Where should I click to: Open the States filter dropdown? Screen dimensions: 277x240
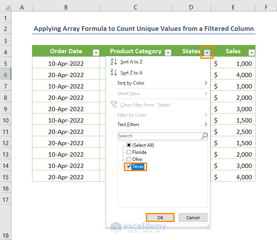(207, 52)
